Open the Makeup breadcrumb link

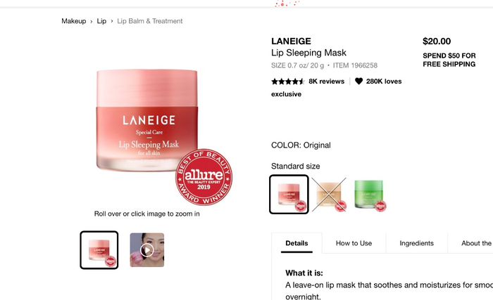(73, 21)
